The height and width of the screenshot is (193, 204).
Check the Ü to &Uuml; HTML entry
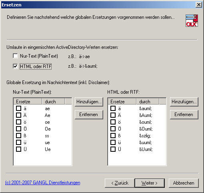click(113, 149)
